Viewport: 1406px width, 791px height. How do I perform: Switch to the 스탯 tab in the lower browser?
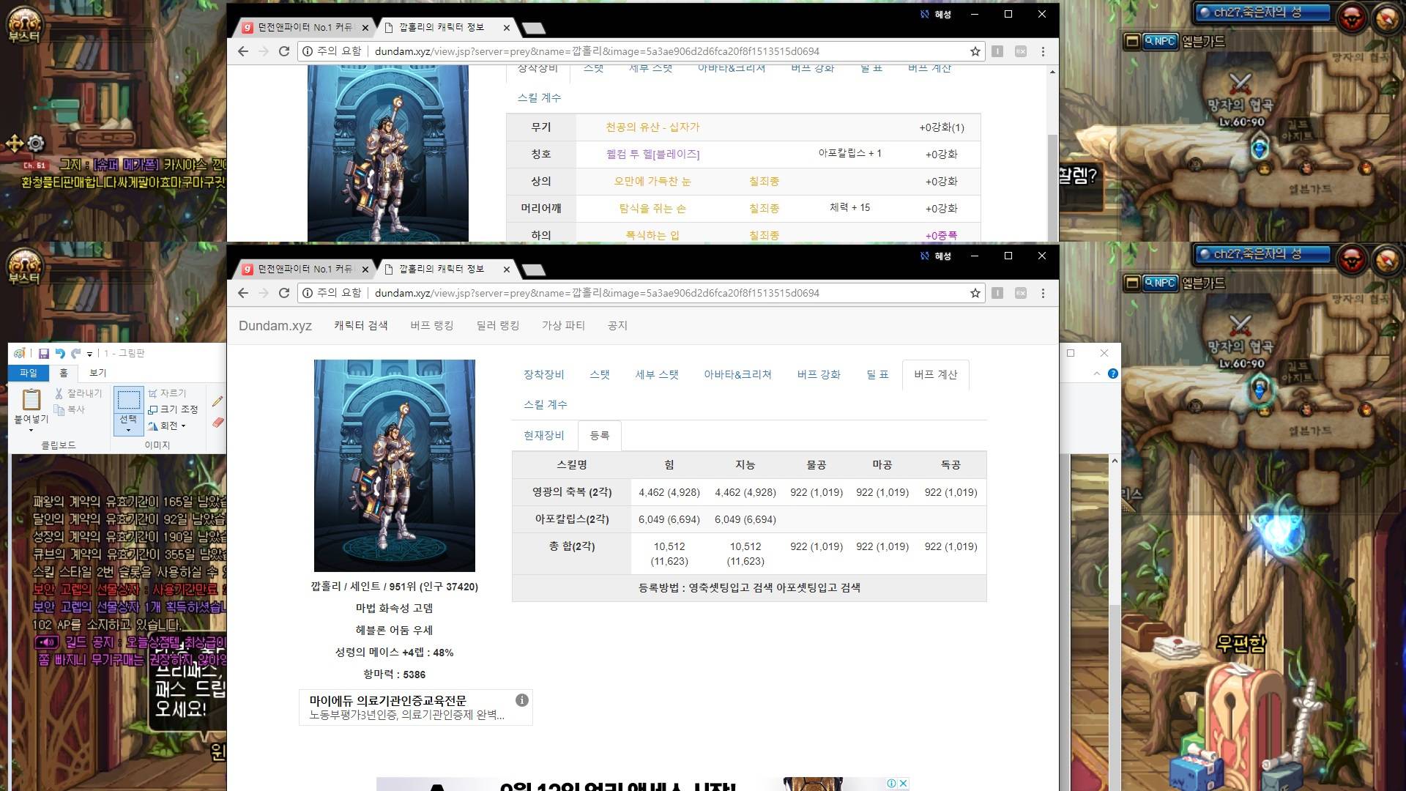click(x=600, y=374)
